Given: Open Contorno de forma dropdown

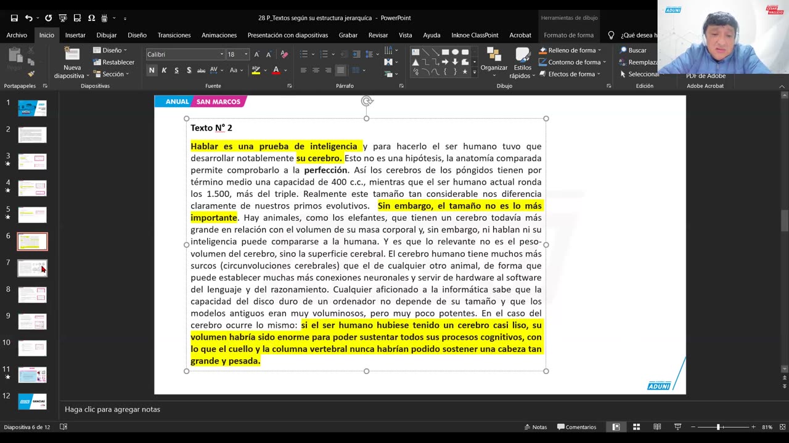Looking at the screenshot, I should (x=573, y=62).
